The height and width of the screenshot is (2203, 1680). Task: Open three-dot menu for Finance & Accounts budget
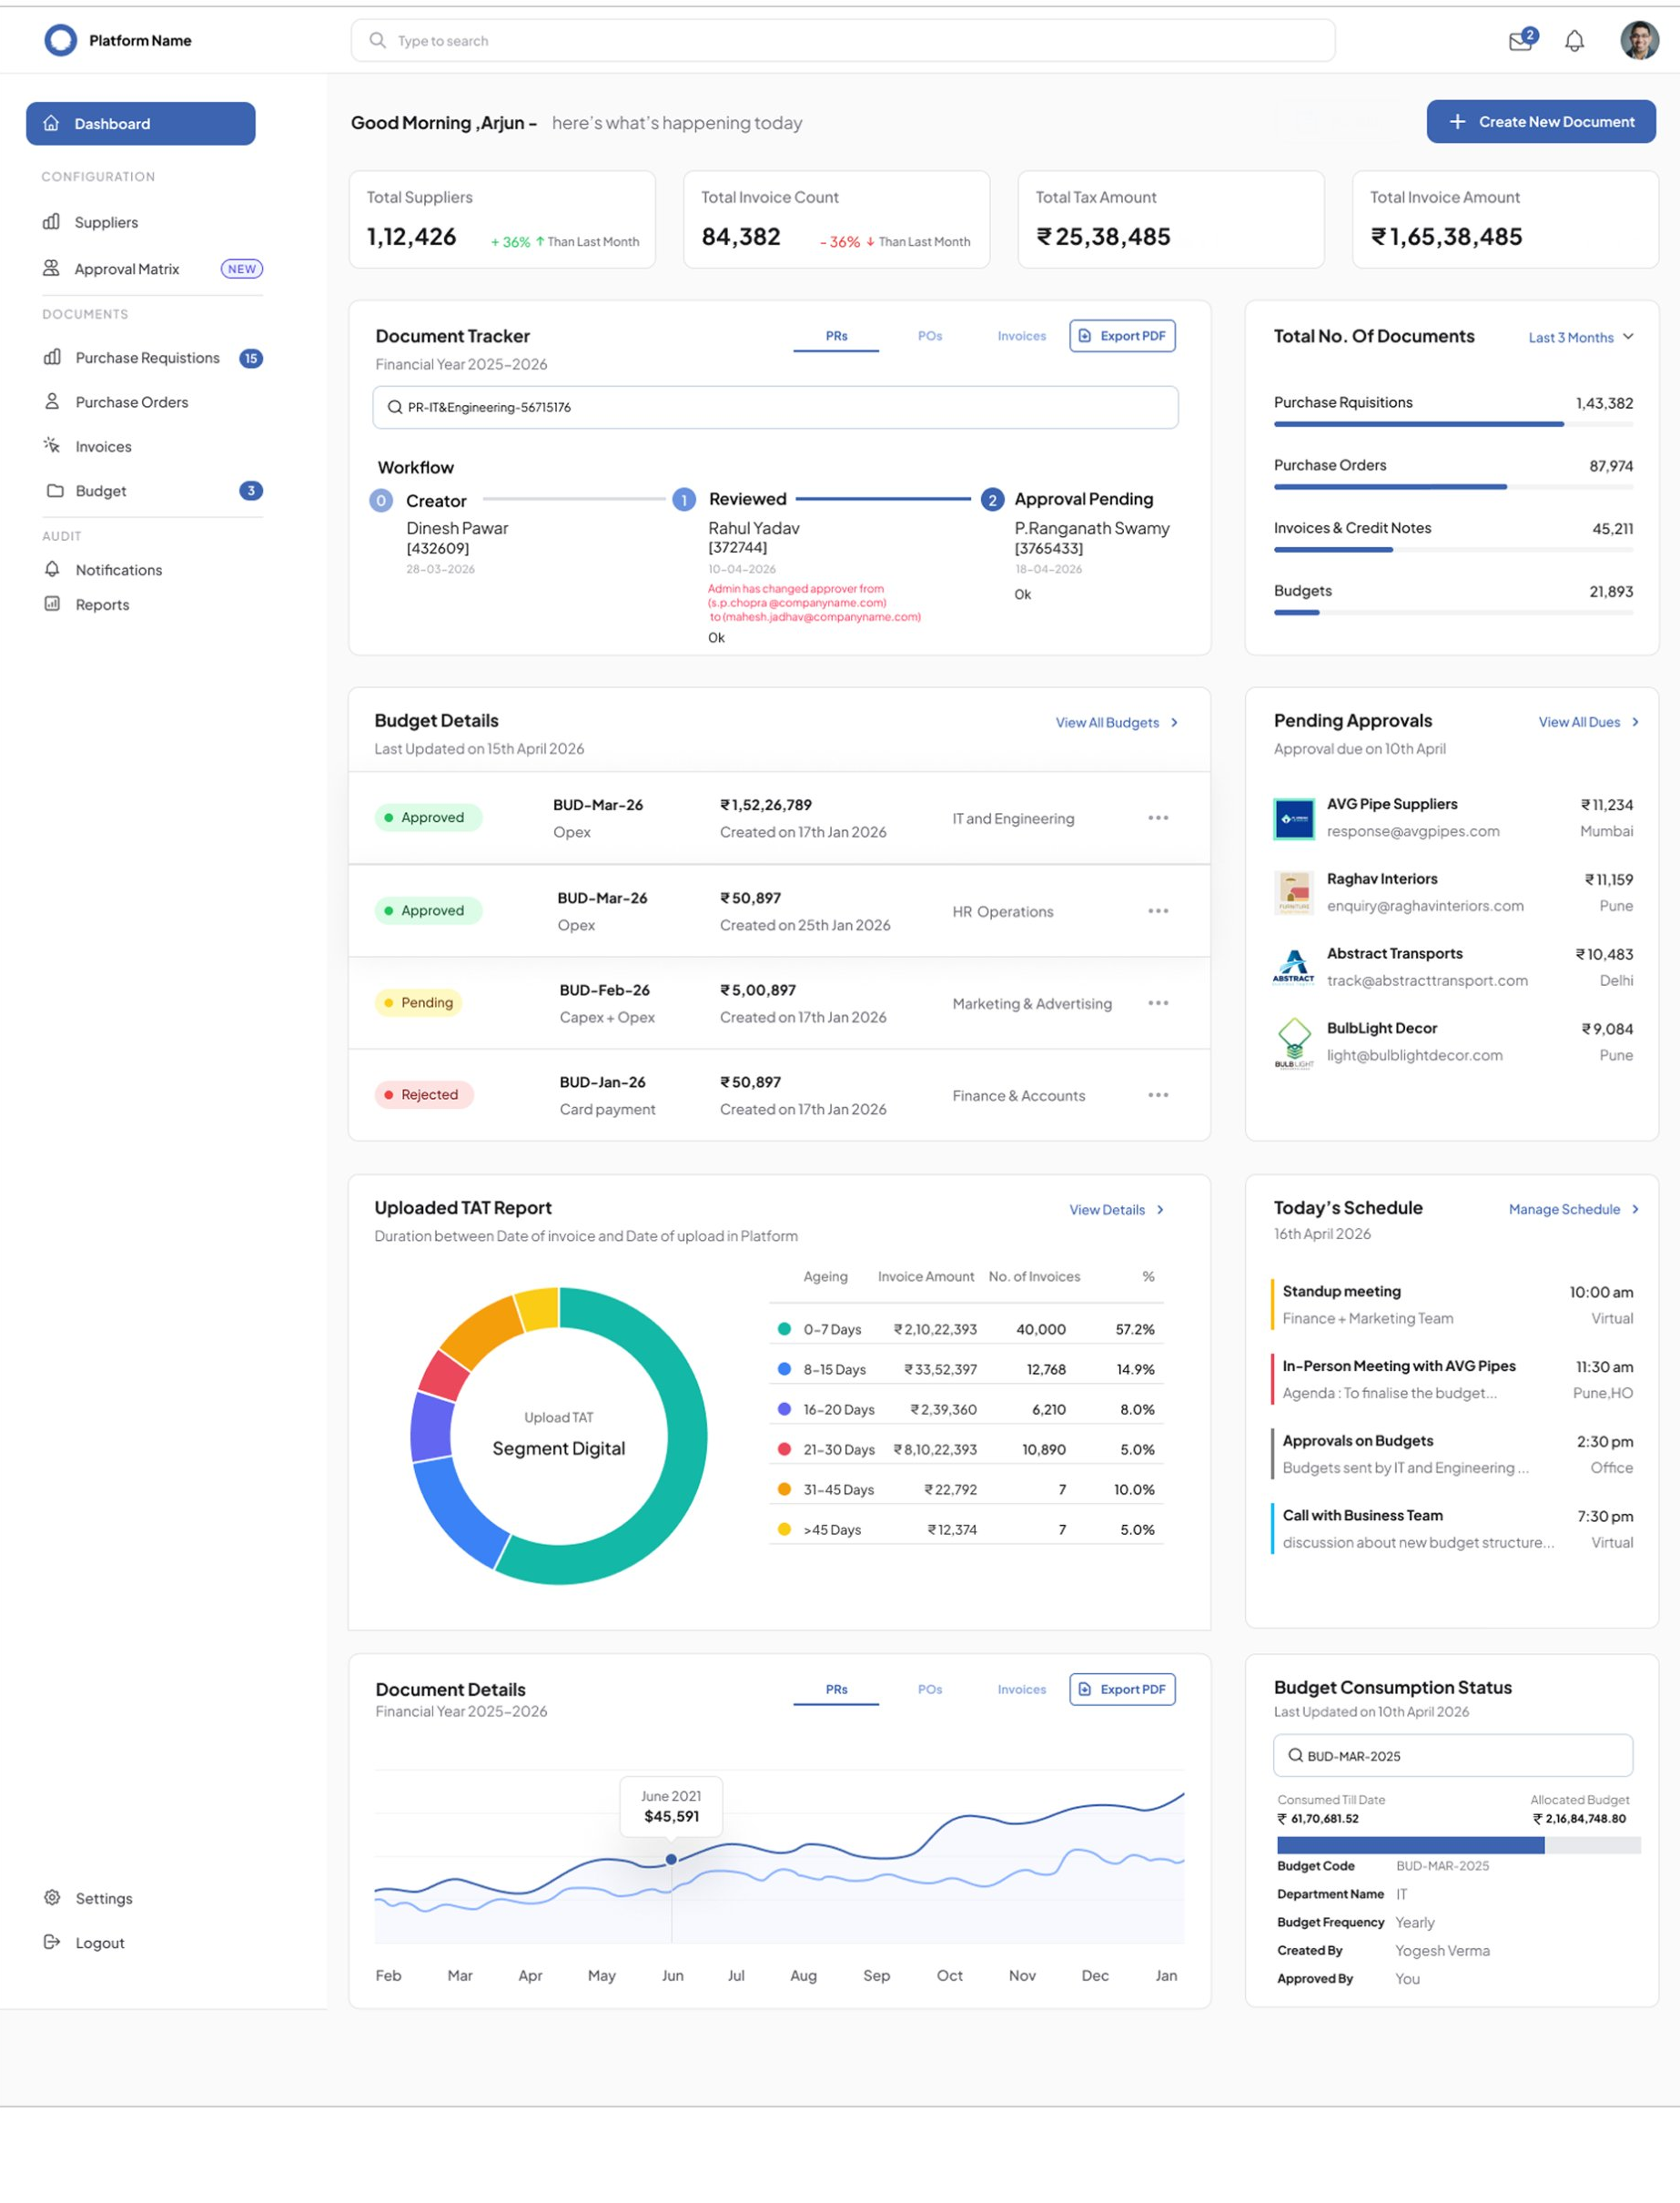[1158, 1095]
